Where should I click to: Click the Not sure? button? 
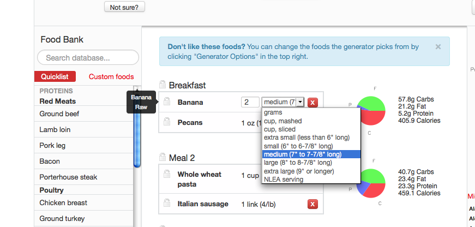[x=124, y=7]
